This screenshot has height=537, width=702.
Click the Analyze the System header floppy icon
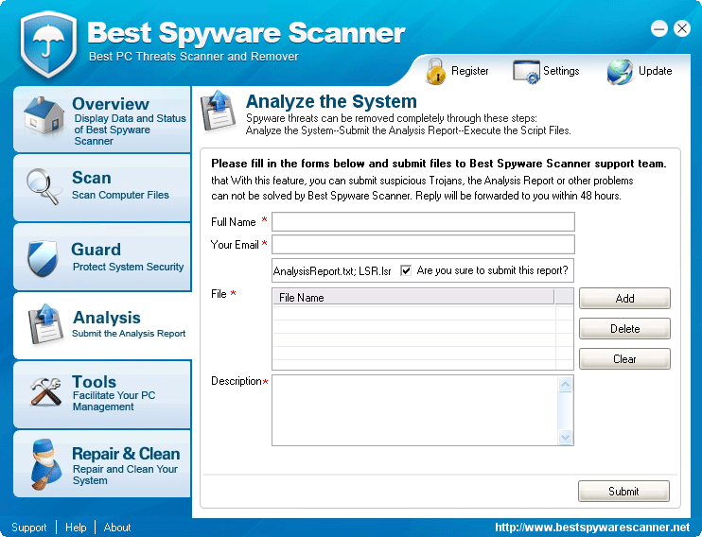(218, 110)
